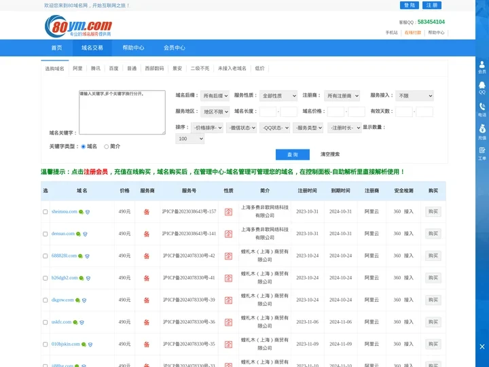
Task: Click the red 企 icon in 688828l.com row
Action: coord(228,256)
